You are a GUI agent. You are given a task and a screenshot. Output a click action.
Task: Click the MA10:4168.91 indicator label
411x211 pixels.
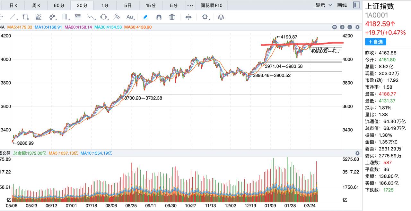point(48,27)
